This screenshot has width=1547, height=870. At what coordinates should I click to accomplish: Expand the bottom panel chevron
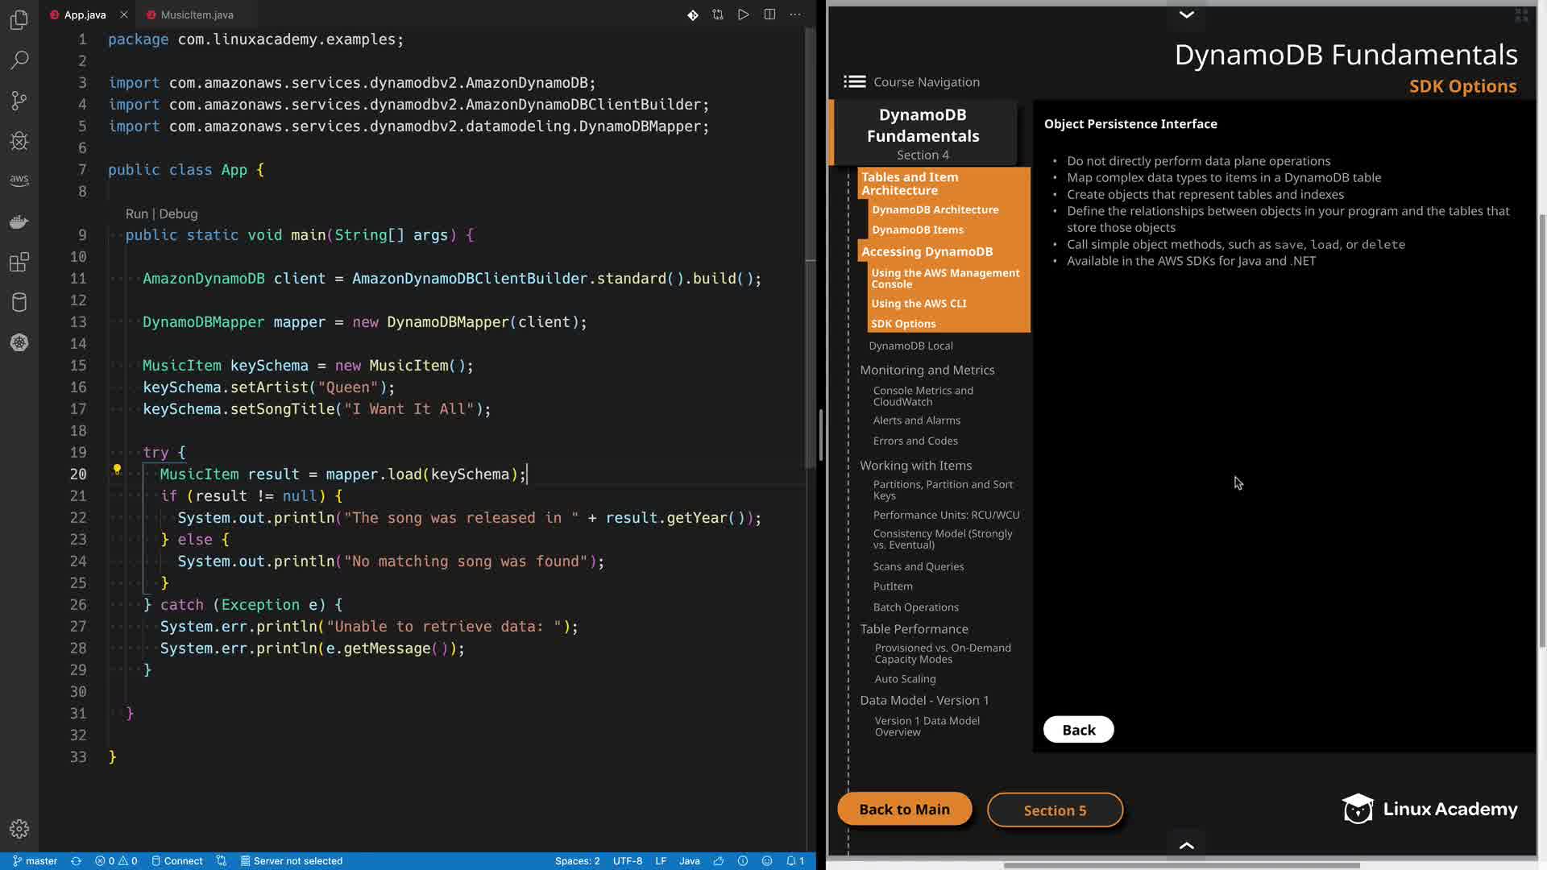(1186, 845)
